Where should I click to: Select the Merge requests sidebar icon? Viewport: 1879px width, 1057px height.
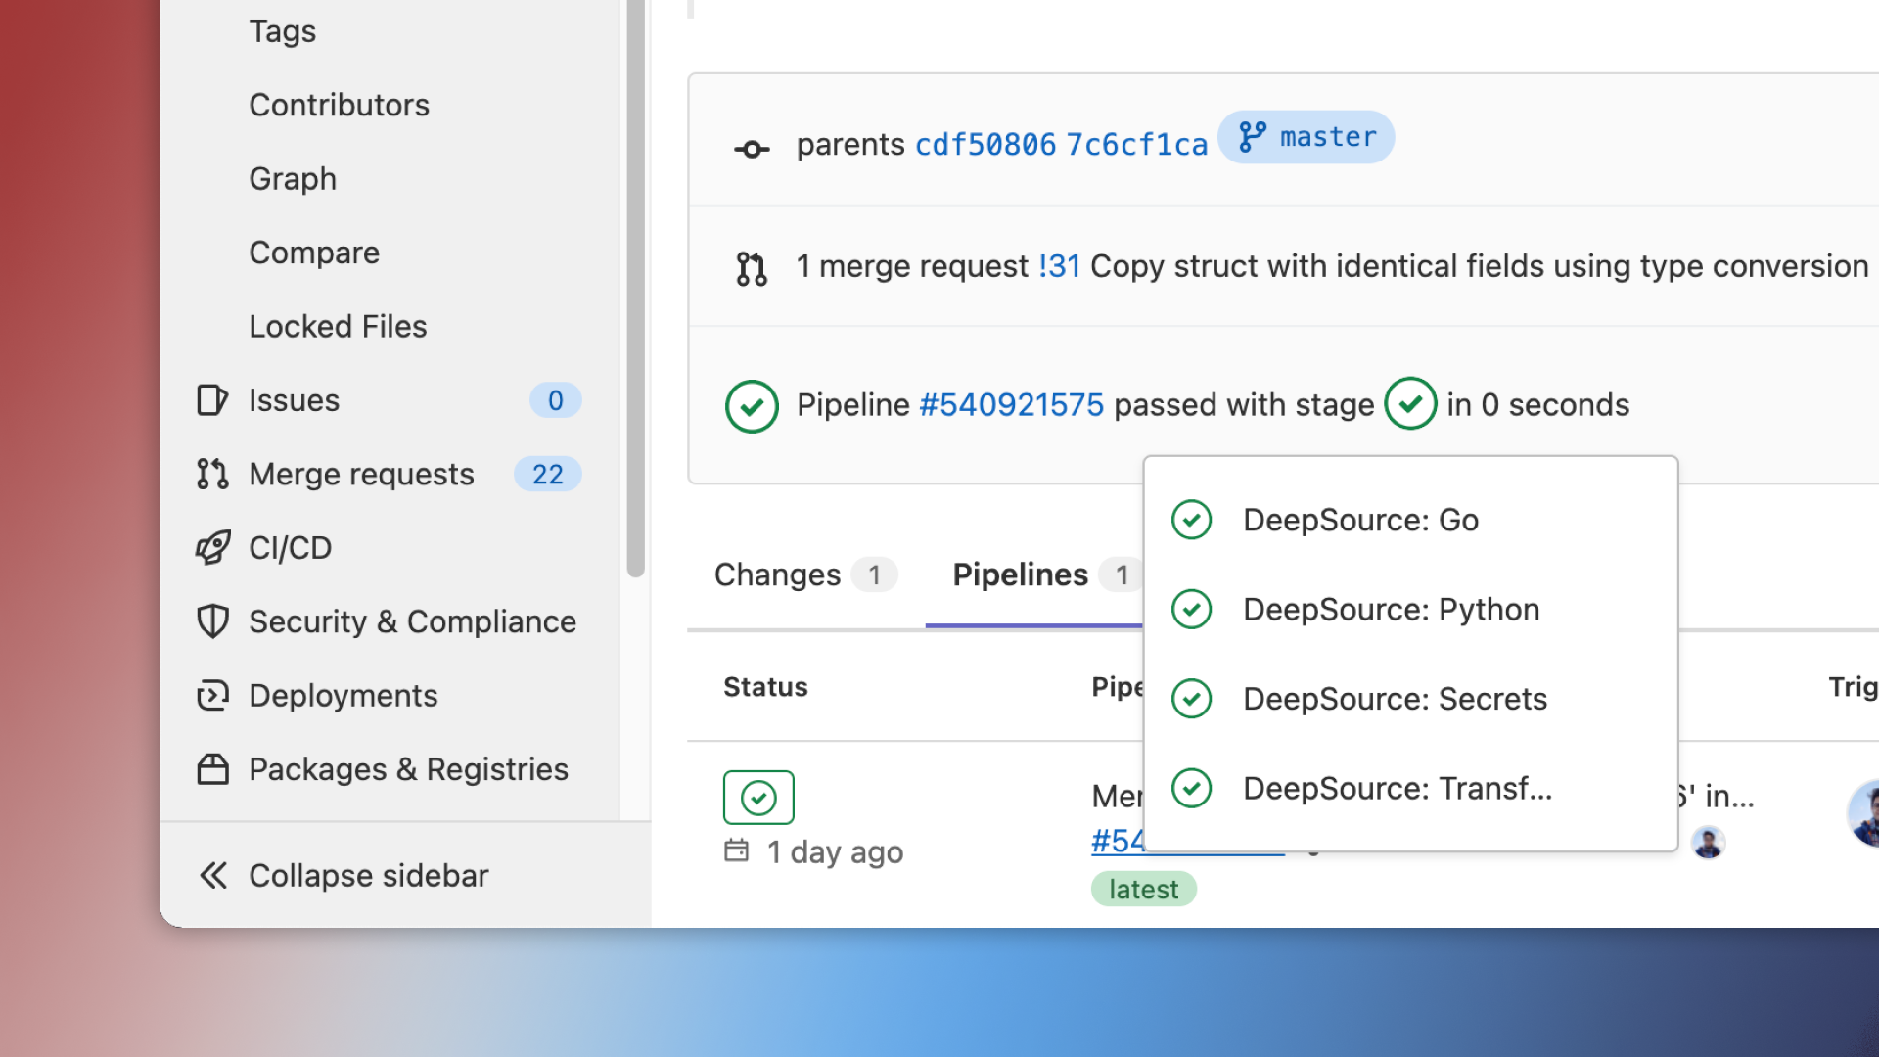click(x=210, y=474)
